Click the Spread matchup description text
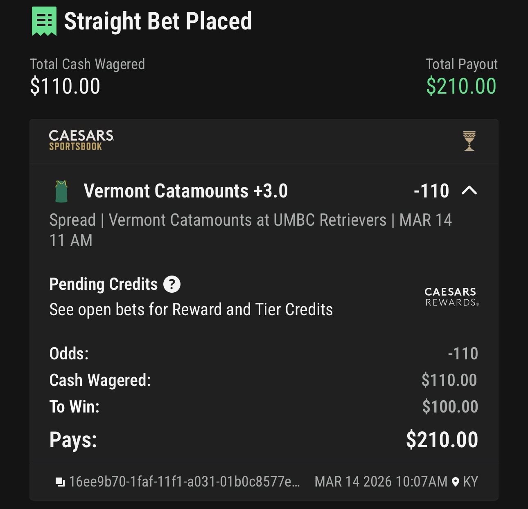Screen dimensions: 528x509 click(250, 221)
